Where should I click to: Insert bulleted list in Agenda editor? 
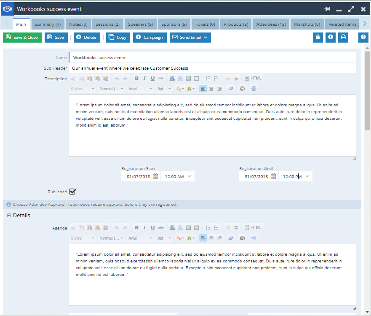[x=216, y=227]
